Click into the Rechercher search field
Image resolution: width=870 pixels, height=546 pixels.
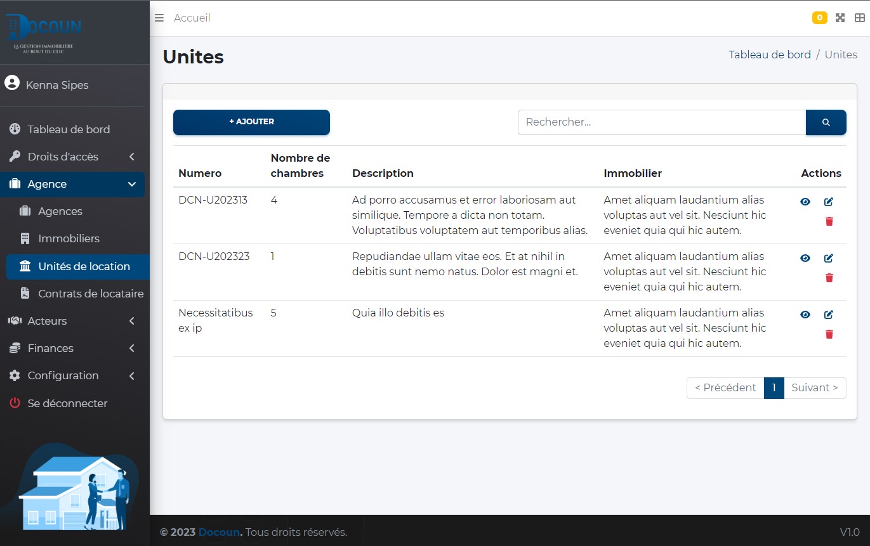[x=661, y=122]
